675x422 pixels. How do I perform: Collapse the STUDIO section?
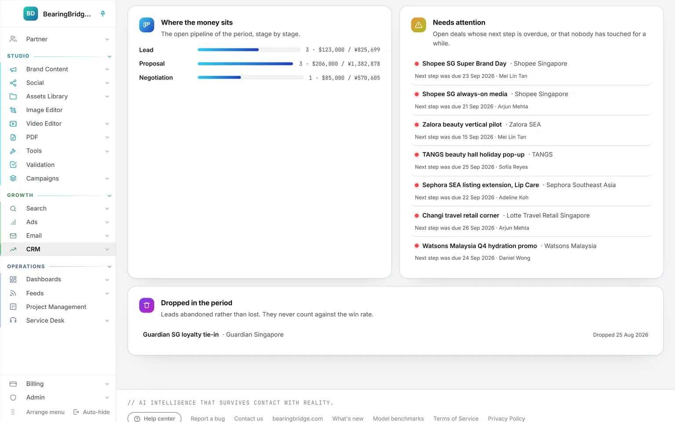pyautogui.click(x=109, y=56)
